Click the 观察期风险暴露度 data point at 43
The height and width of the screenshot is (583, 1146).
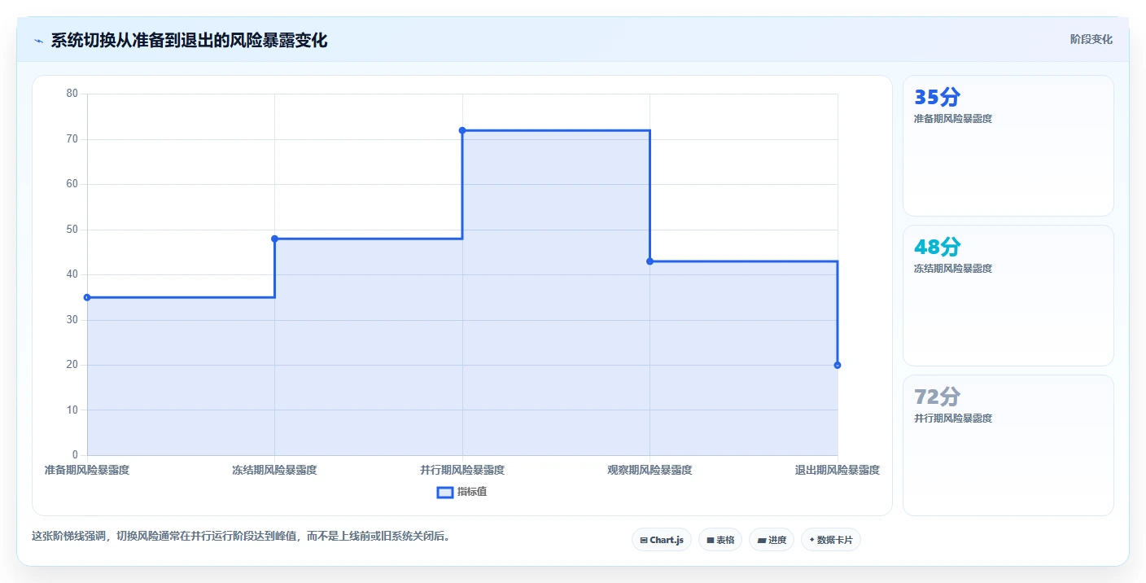click(x=650, y=261)
